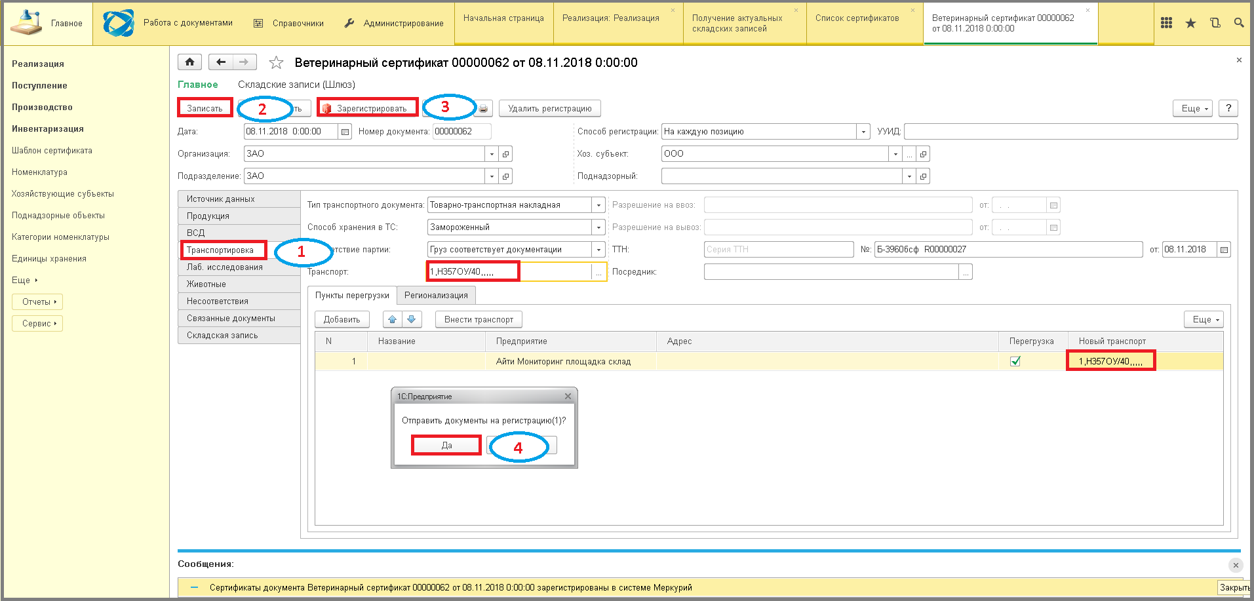The width and height of the screenshot is (1254, 601).
Task: Select Пункты перегрузки tab
Action: click(x=352, y=296)
